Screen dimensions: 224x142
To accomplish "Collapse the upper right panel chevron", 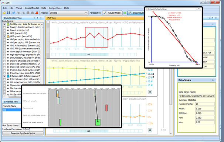I will click(213, 24).
